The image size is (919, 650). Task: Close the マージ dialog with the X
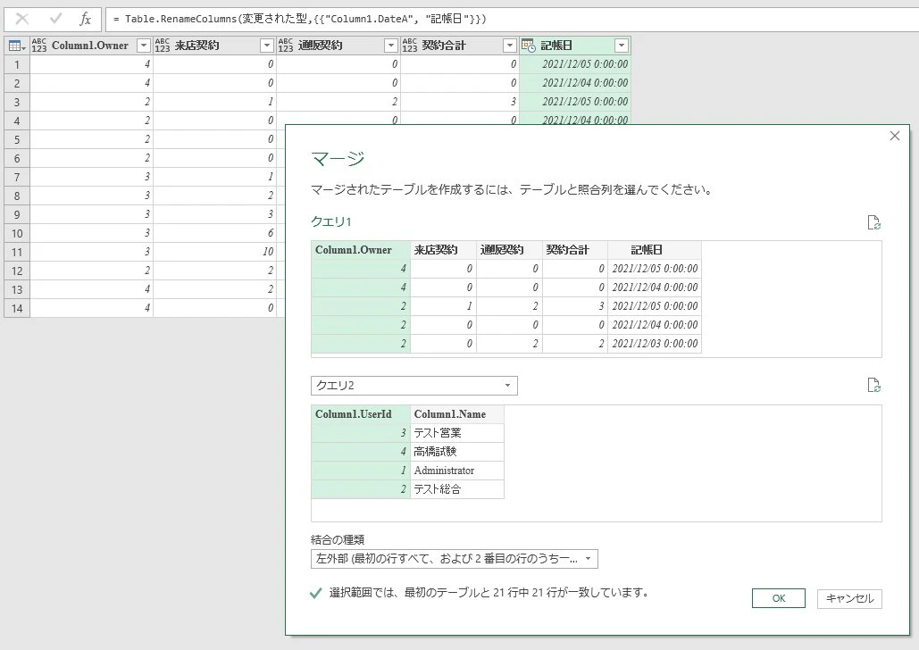894,136
